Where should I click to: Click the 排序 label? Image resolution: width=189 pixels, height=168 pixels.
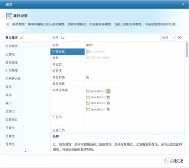56,38
